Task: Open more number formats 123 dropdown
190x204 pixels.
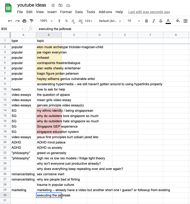Action: 89,21
